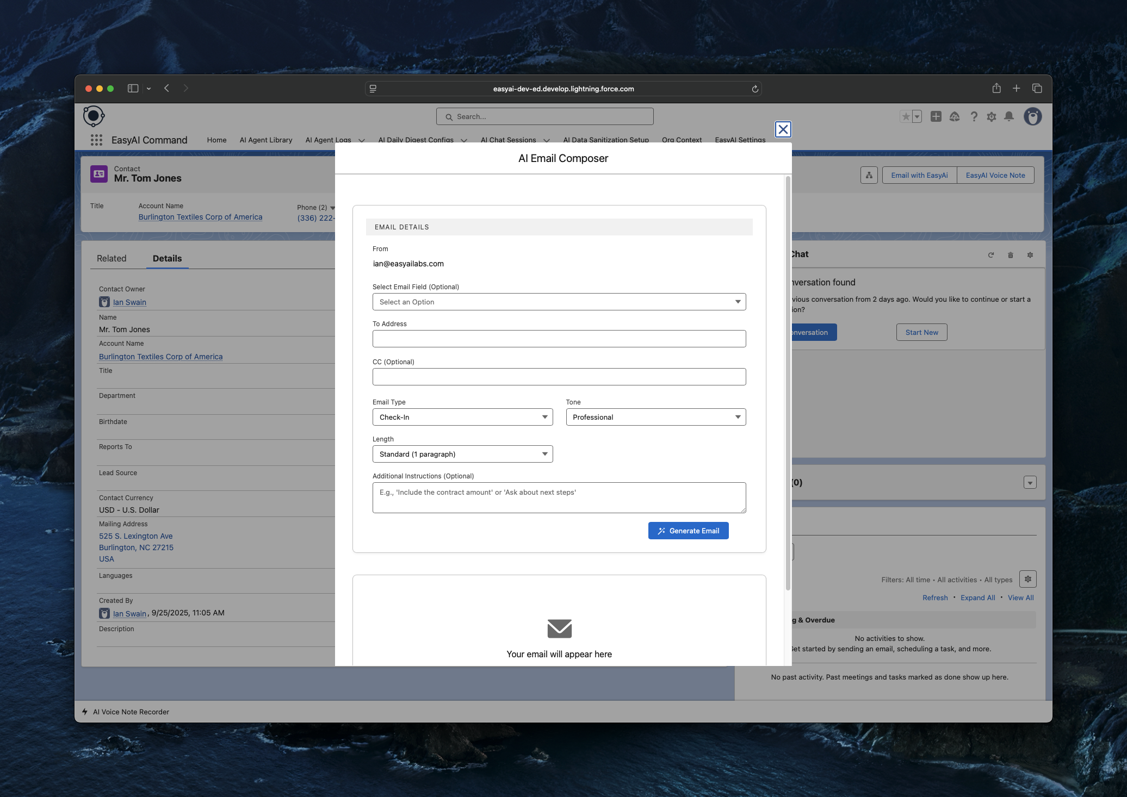Open the App Launcher dots grid
The height and width of the screenshot is (797, 1127).
(96, 140)
